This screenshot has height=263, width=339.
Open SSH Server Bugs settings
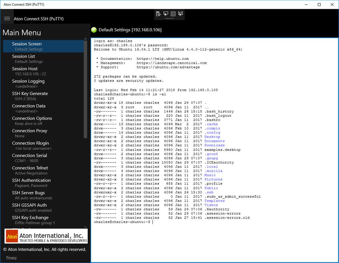click(43, 195)
